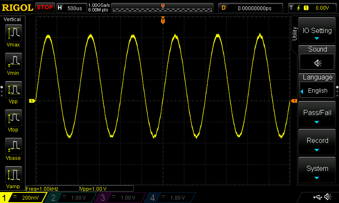Select the Vmin measurement icon
Screen dimensions: 339x203
pyautogui.click(x=13, y=62)
